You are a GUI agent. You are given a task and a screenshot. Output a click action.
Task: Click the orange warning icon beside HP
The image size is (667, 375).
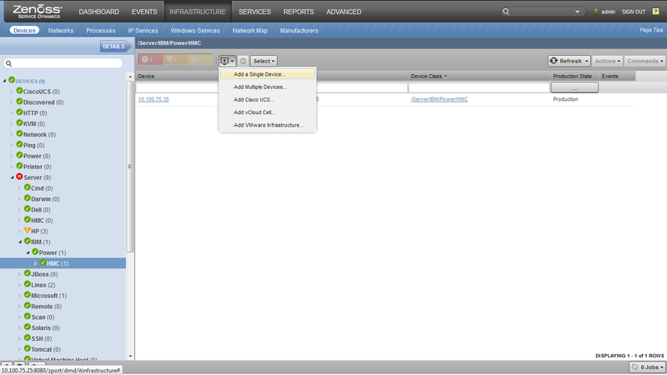(28, 231)
